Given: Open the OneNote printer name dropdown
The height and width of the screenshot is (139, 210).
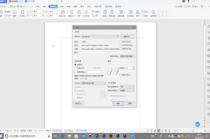Looking at the screenshot, I should pyautogui.click(x=100, y=36).
